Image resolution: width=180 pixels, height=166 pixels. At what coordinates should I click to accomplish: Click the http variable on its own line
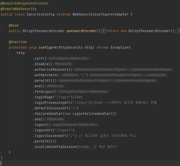click(x=21, y=53)
